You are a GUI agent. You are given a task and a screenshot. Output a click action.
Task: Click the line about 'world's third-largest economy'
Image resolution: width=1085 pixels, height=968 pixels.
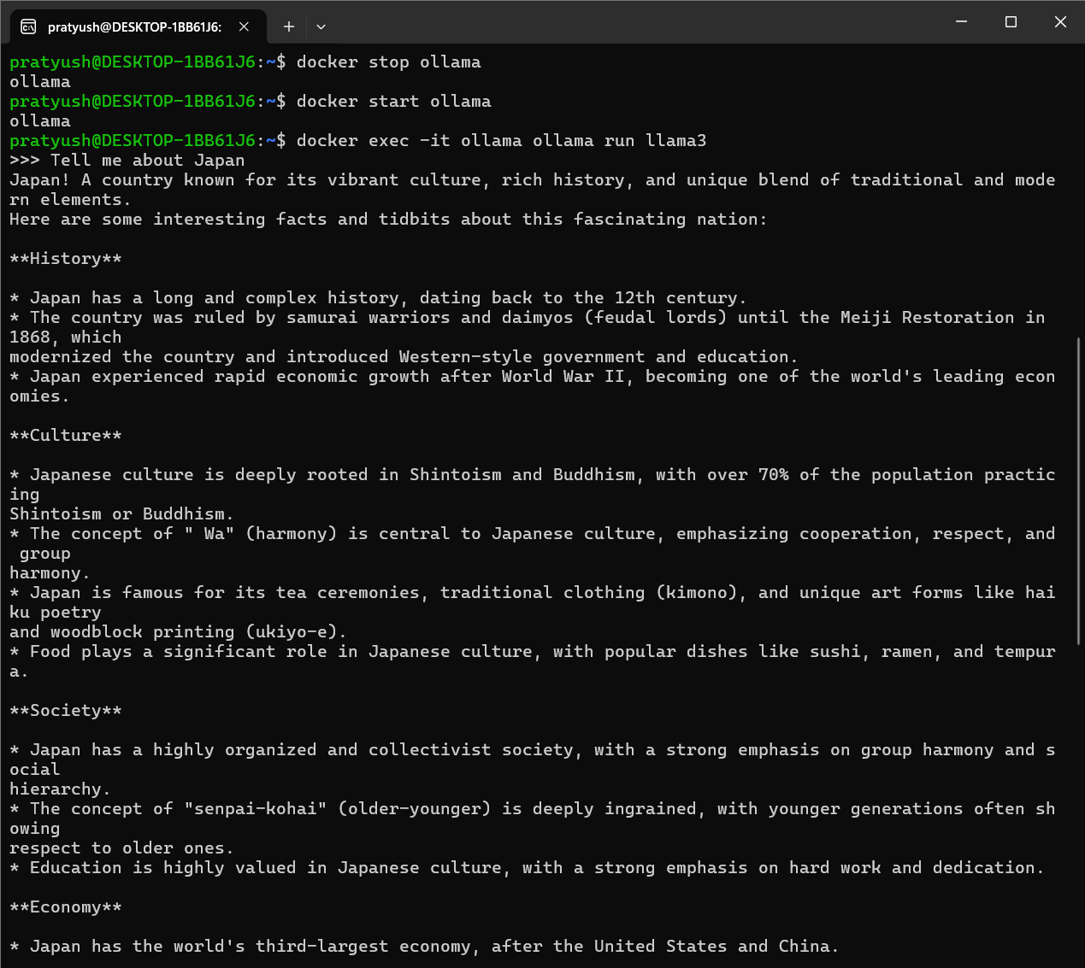(x=424, y=946)
